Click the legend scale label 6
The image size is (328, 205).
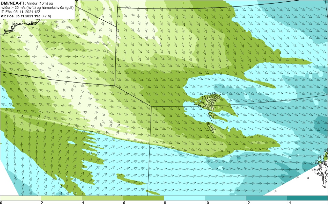point(124,203)
